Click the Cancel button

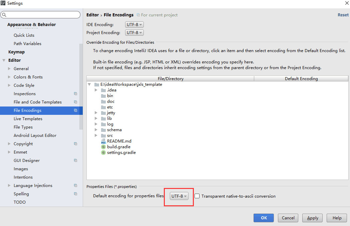[288, 218]
